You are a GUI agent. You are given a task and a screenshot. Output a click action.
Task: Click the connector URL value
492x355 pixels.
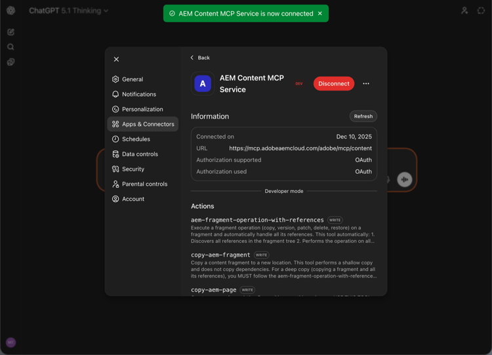(x=300, y=148)
